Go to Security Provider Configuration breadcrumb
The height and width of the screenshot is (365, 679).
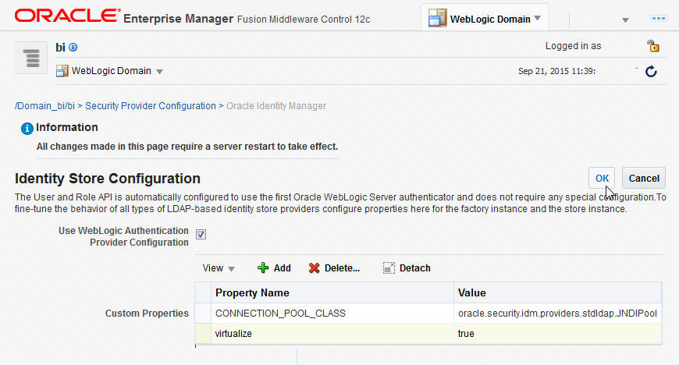tap(151, 106)
